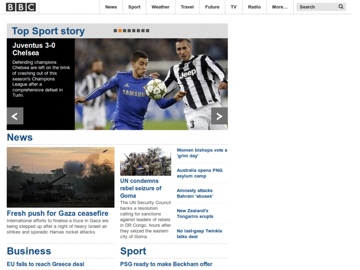Open Fresh push for Gaza ceasefire
360x270 pixels.
[58, 213]
